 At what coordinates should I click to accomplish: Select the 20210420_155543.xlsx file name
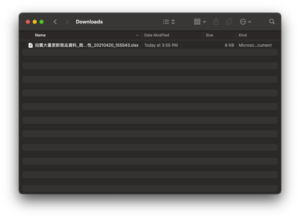(87, 45)
